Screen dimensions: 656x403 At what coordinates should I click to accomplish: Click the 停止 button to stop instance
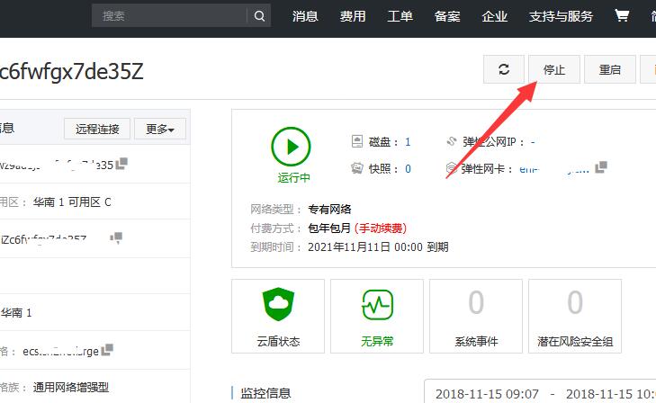pyautogui.click(x=554, y=69)
